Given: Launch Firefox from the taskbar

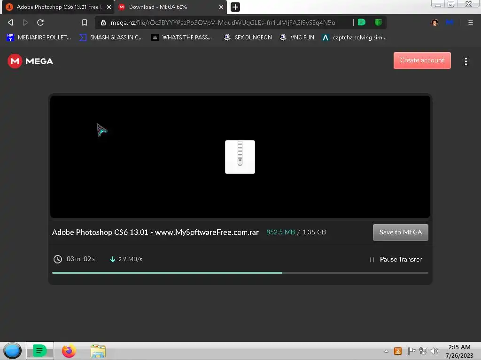Looking at the screenshot, I should 69,351.
